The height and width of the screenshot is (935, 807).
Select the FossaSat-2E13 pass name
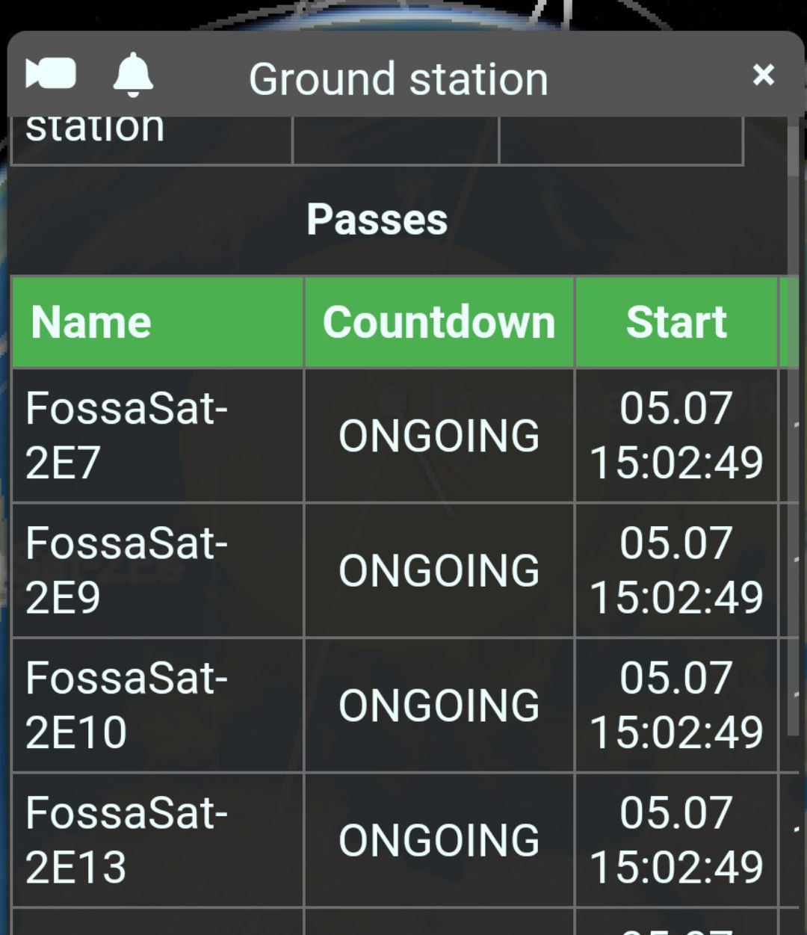(x=126, y=839)
